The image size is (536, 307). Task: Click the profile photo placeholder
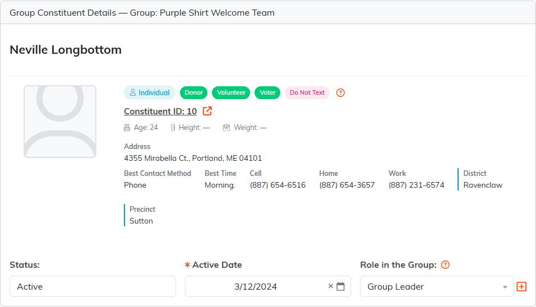pos(60,122)
